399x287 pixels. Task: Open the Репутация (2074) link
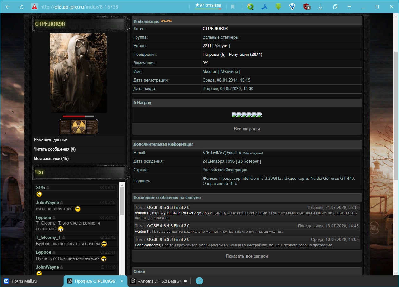pyautogui.click(x=245, y=55)
